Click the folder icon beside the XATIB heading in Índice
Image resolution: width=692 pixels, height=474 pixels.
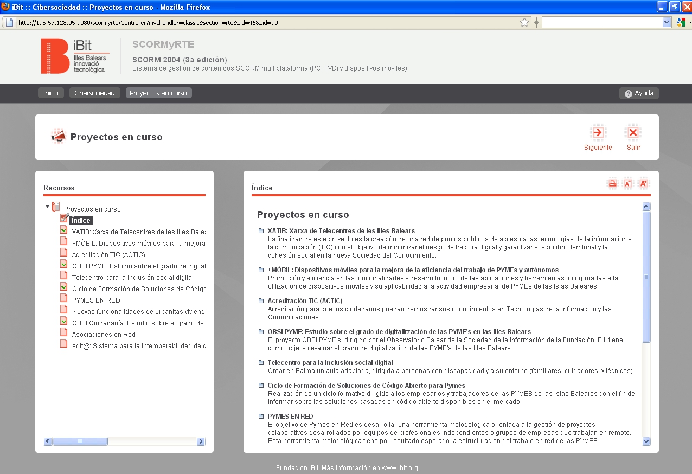261,231
